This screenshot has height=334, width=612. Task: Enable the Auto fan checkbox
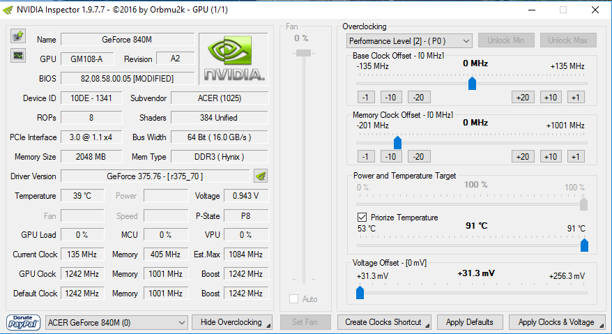(x=294, y=299)
